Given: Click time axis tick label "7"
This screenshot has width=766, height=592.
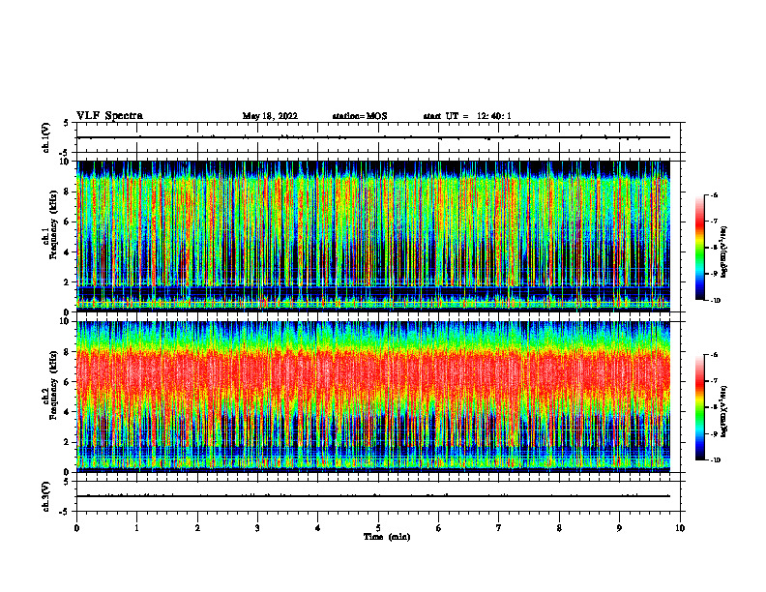Looking at the screenshot, I should tap(499, 528).
